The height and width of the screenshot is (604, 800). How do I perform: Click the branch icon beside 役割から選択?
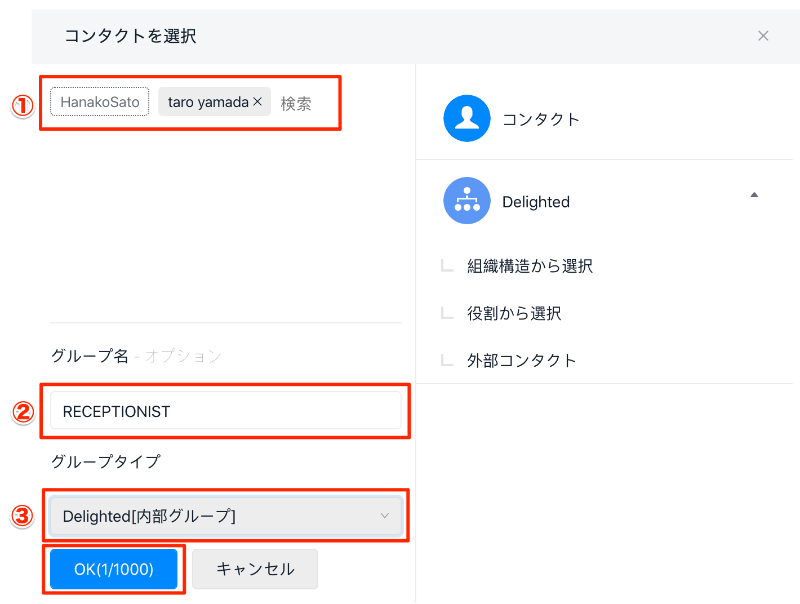click(447, 313)
